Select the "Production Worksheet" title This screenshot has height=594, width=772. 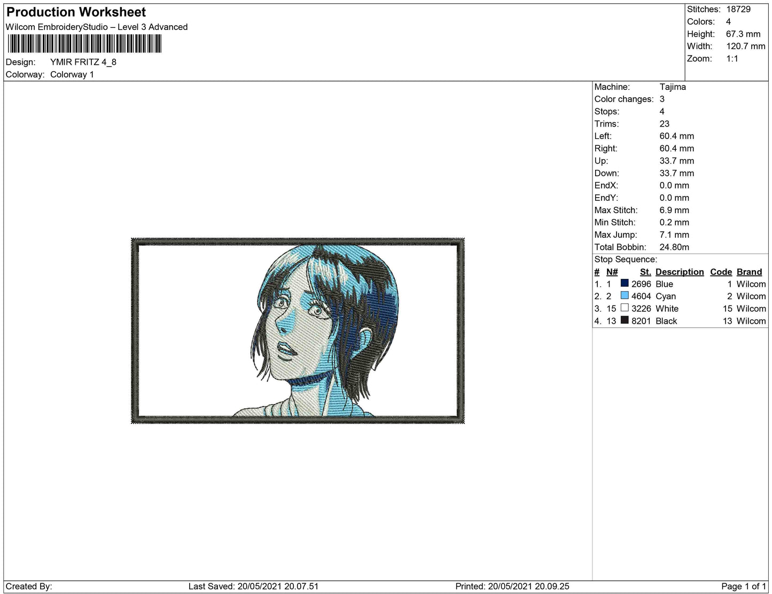[x=76, y=12]
